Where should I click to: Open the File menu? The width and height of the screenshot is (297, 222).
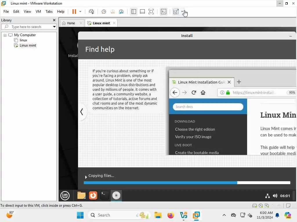pos(6,12)
